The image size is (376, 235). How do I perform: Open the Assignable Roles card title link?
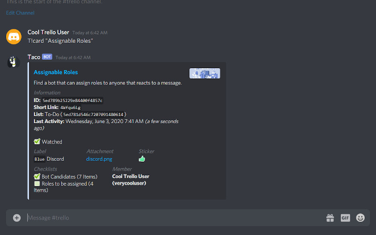pyautogui.click(x=55, y=72)
